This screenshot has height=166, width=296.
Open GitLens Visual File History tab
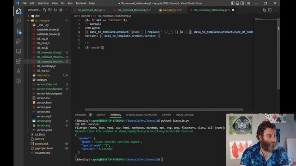[141, 115]
